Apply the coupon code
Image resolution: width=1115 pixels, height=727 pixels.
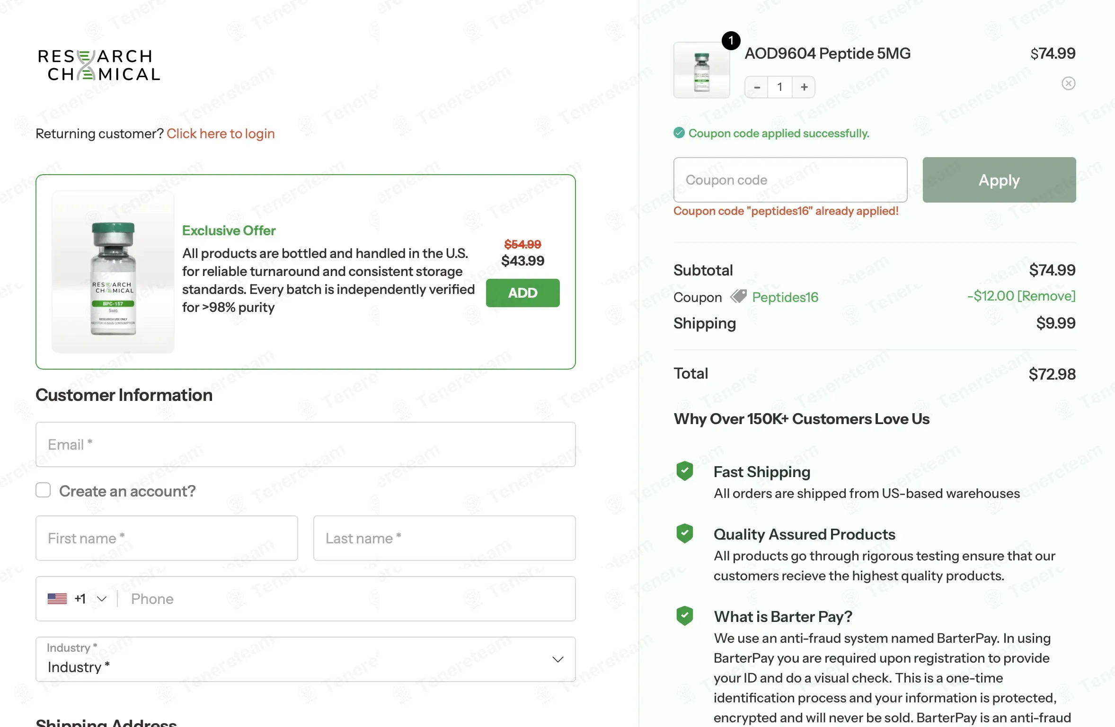point(1000,180)
